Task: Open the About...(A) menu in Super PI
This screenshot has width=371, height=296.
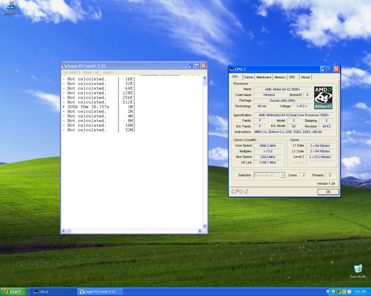Action: tap(91, 72)
